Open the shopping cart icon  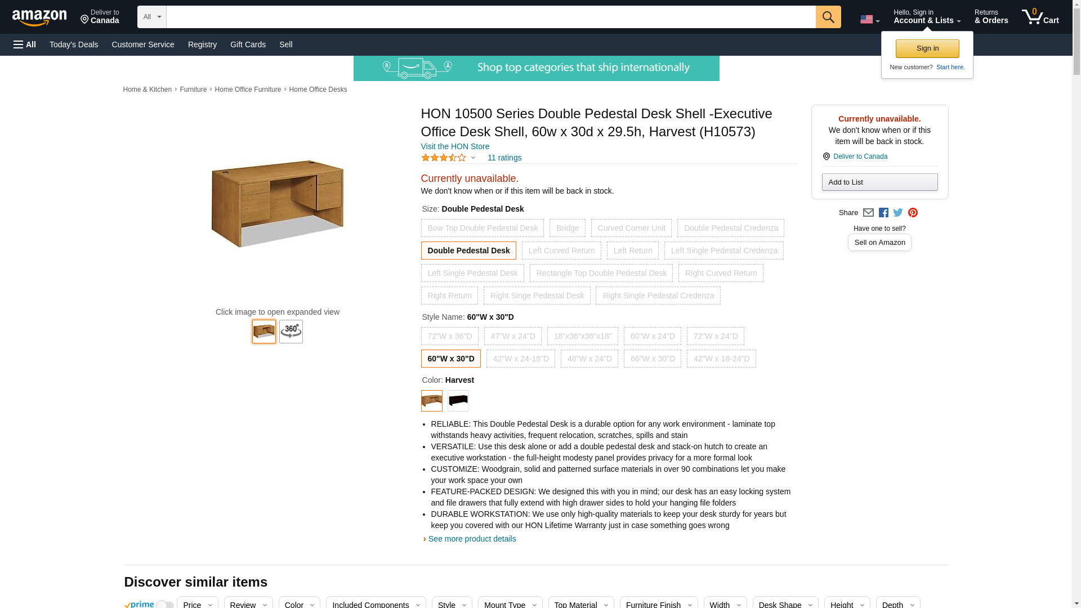click(x=1040, y=17)
